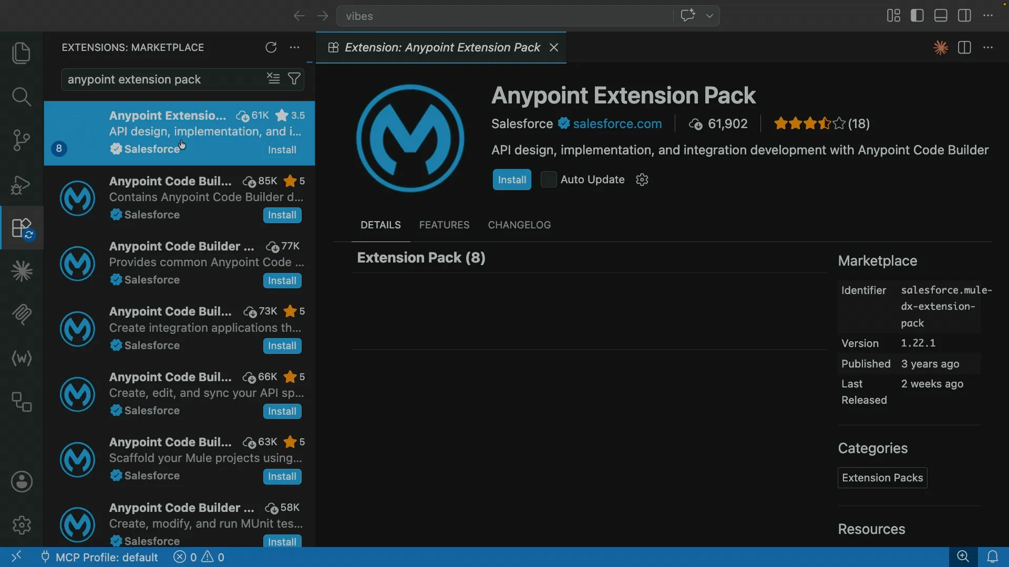
Task: Open the extension manage gear next to Auto Update
Action: (x=642, y=180)
